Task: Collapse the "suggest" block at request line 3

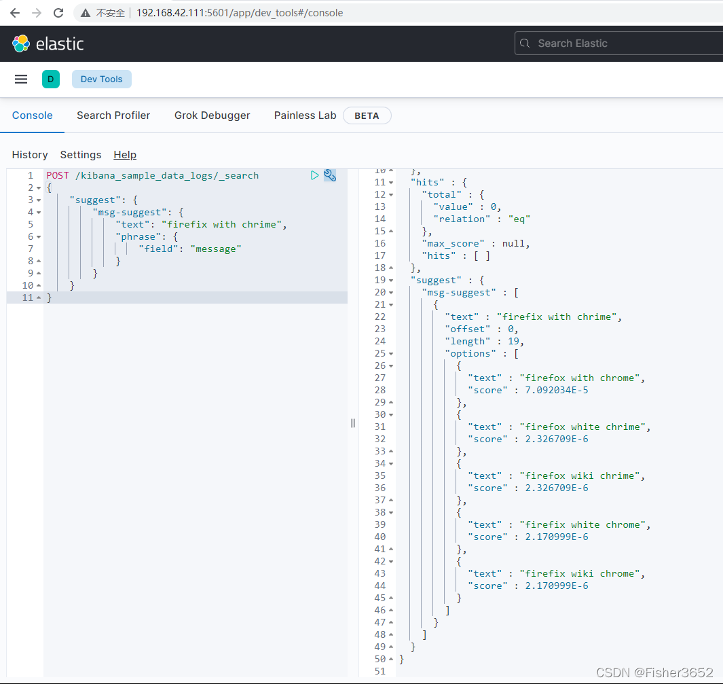Action: click(39, 200)
